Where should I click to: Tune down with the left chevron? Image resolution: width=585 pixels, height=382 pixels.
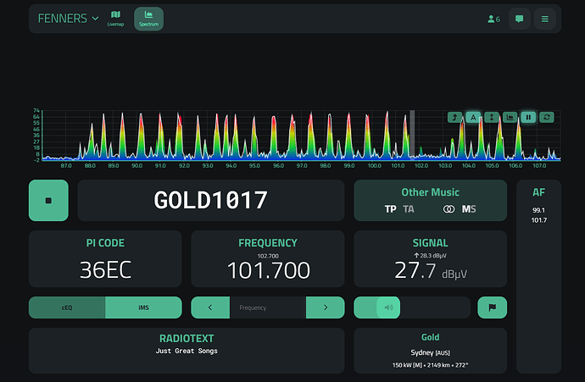pos(210,307)
